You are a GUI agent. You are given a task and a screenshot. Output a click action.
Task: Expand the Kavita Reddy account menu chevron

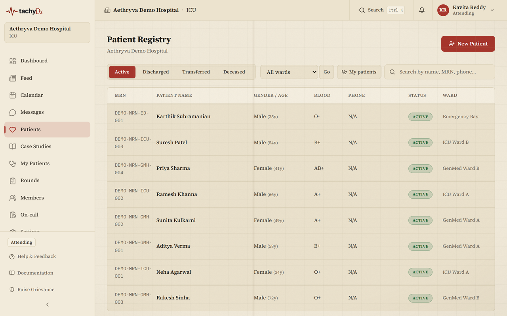[492, 10]
